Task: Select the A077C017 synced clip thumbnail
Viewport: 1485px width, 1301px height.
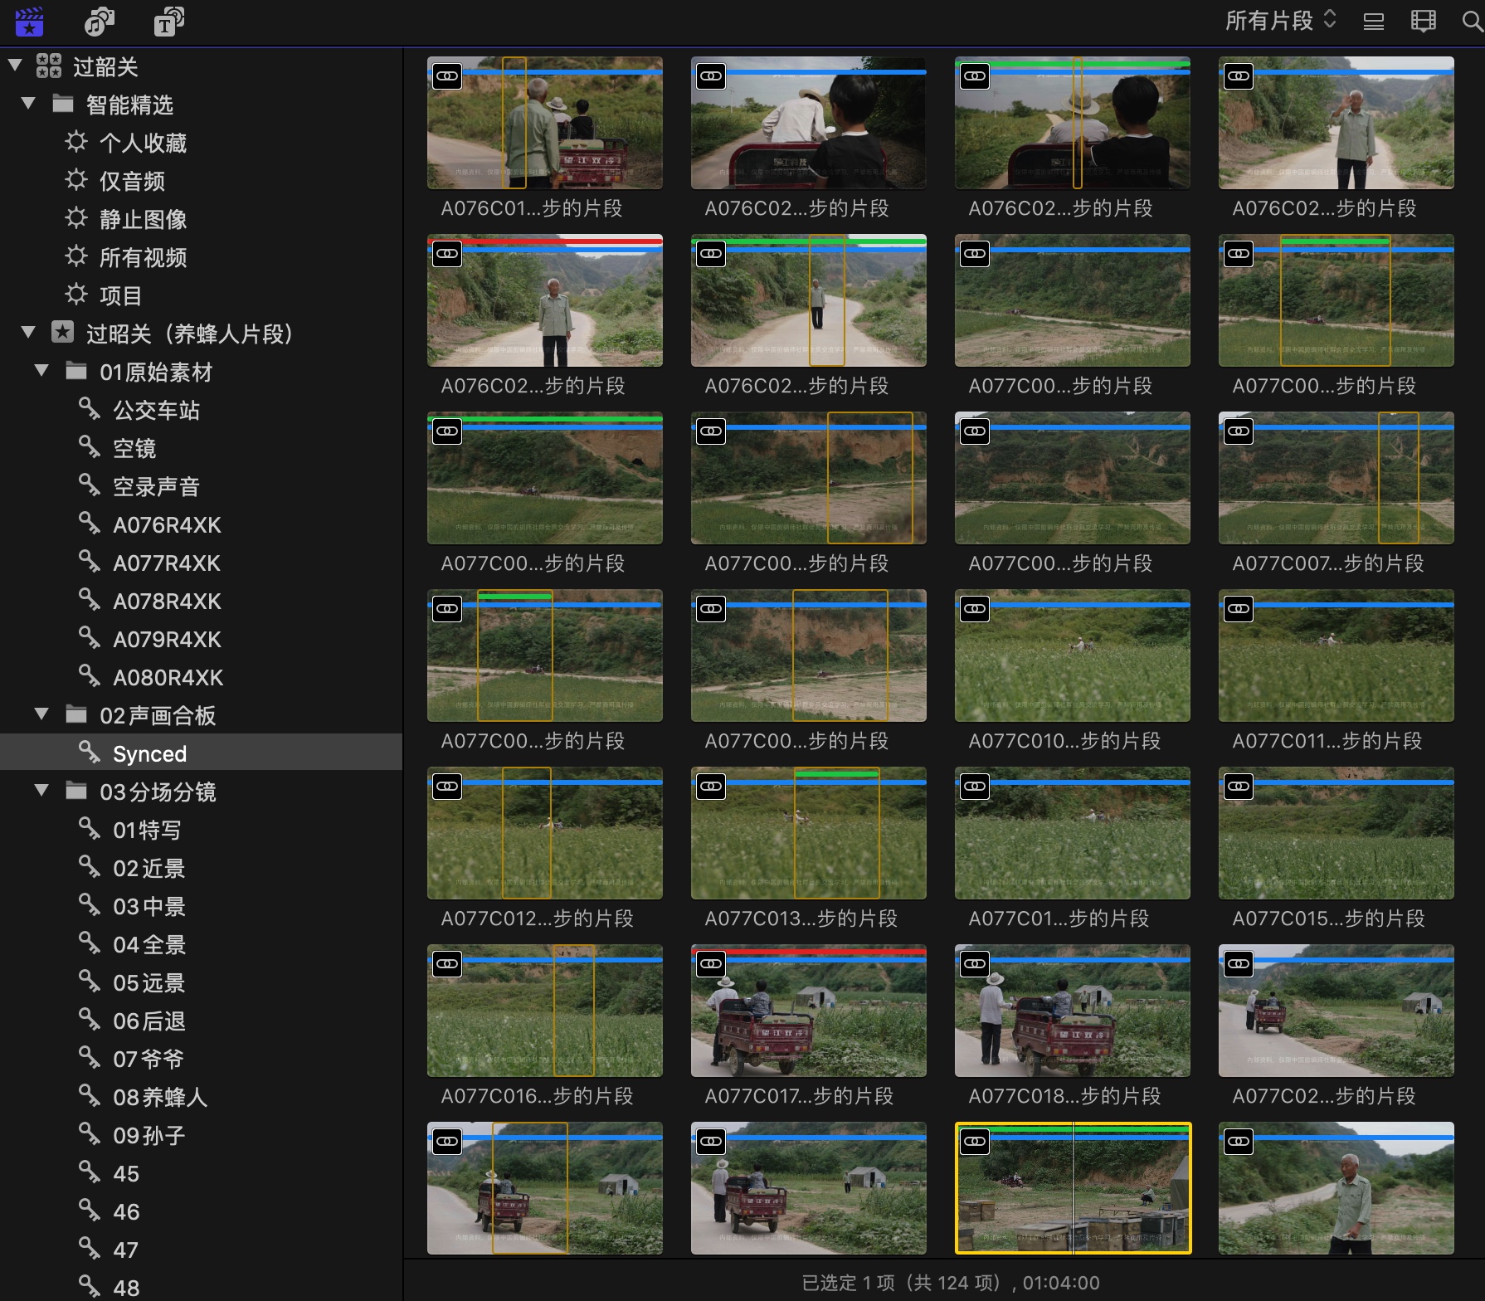Action: coord(808,1011)
